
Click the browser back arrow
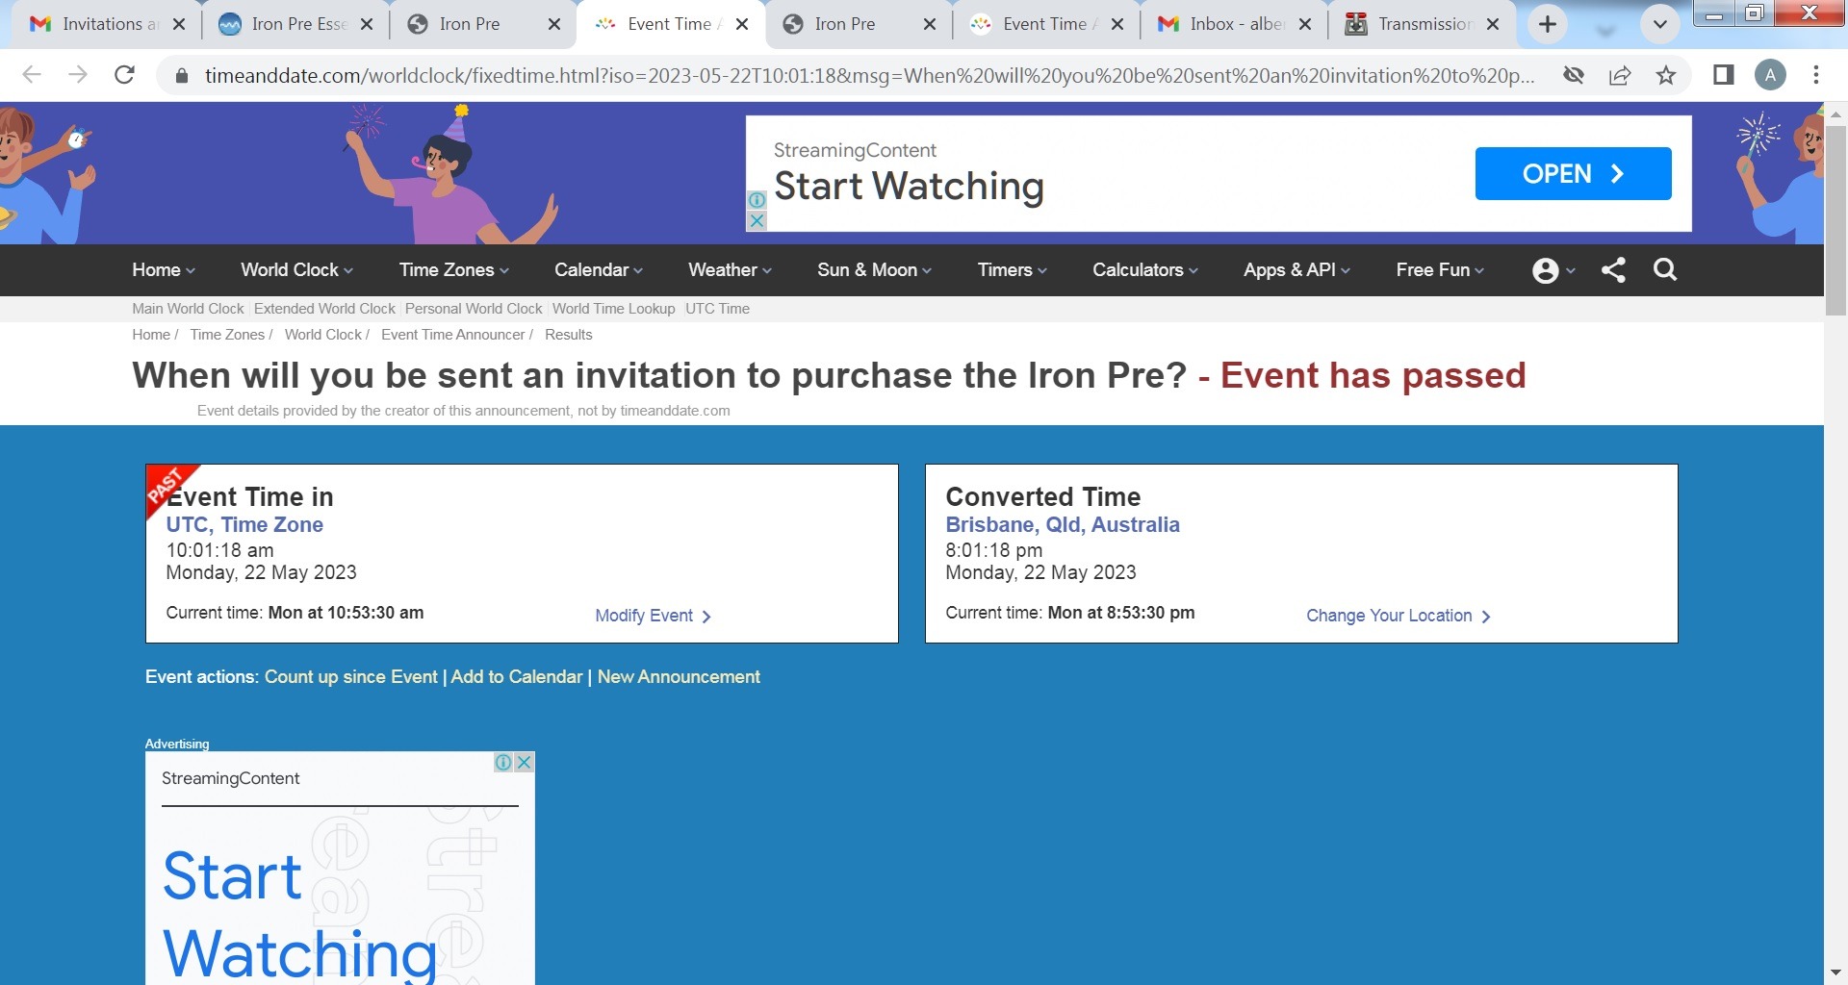[x=32, y=75]
